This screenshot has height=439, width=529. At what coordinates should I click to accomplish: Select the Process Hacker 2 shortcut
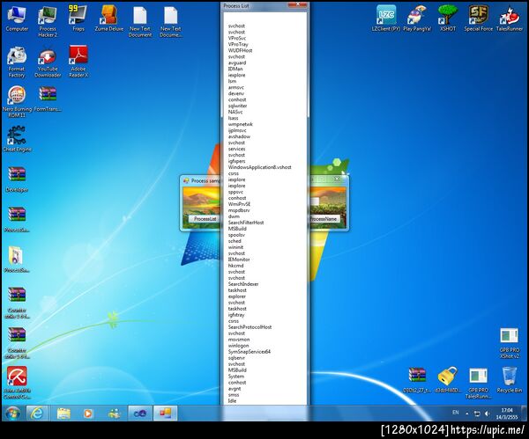pos(48,22)
